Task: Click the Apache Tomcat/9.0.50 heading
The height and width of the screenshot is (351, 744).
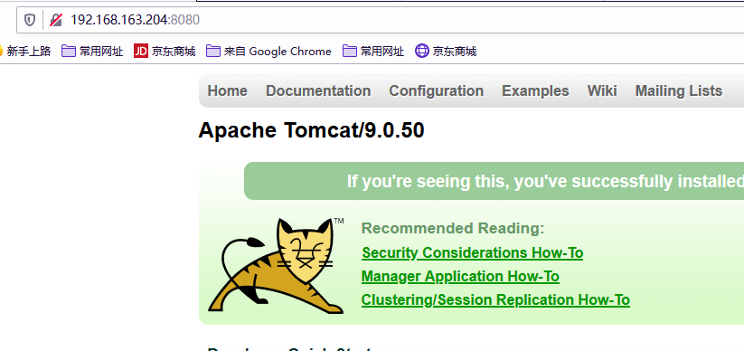Action: coord(311,130)
